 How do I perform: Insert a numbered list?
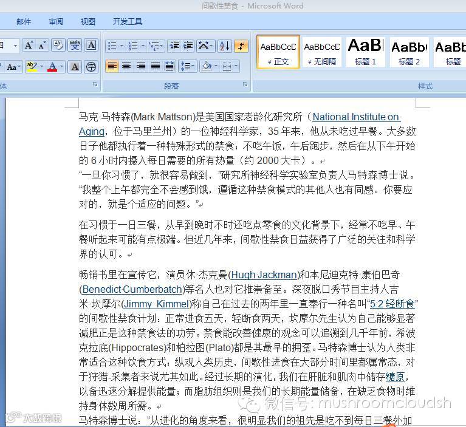click(133, 46)
